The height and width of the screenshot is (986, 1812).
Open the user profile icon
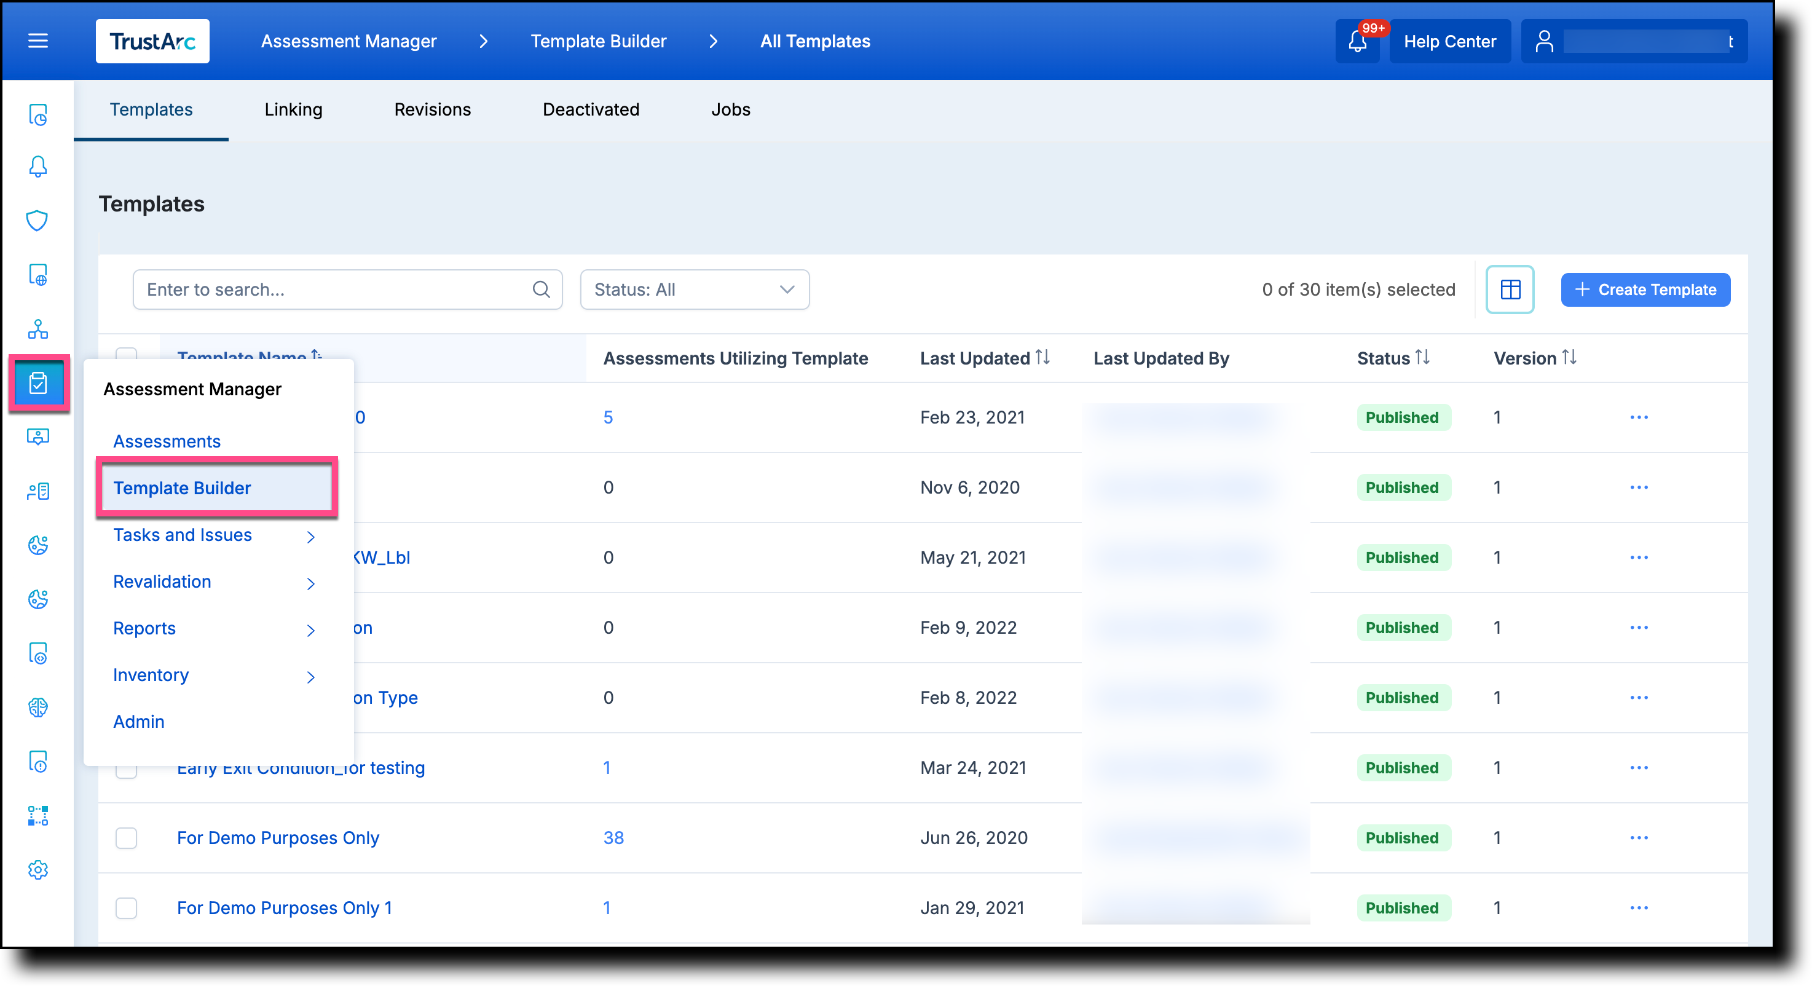click(1544, 42)
